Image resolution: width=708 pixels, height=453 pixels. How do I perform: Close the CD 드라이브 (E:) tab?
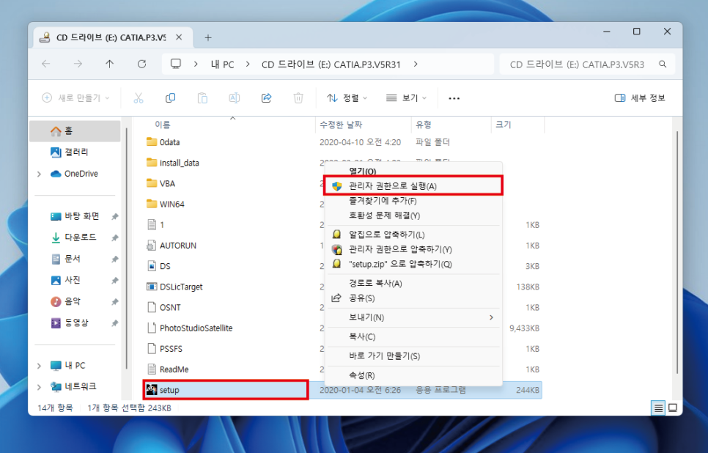click(179, 37)
